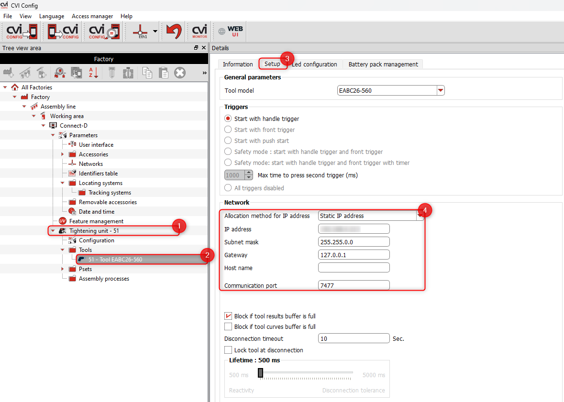Click the Disconnection timeout field
The width and height of the screenshot is (564, 402).
click(x=354, y=338)
